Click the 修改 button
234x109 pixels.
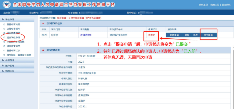click(x=195, y=35)
